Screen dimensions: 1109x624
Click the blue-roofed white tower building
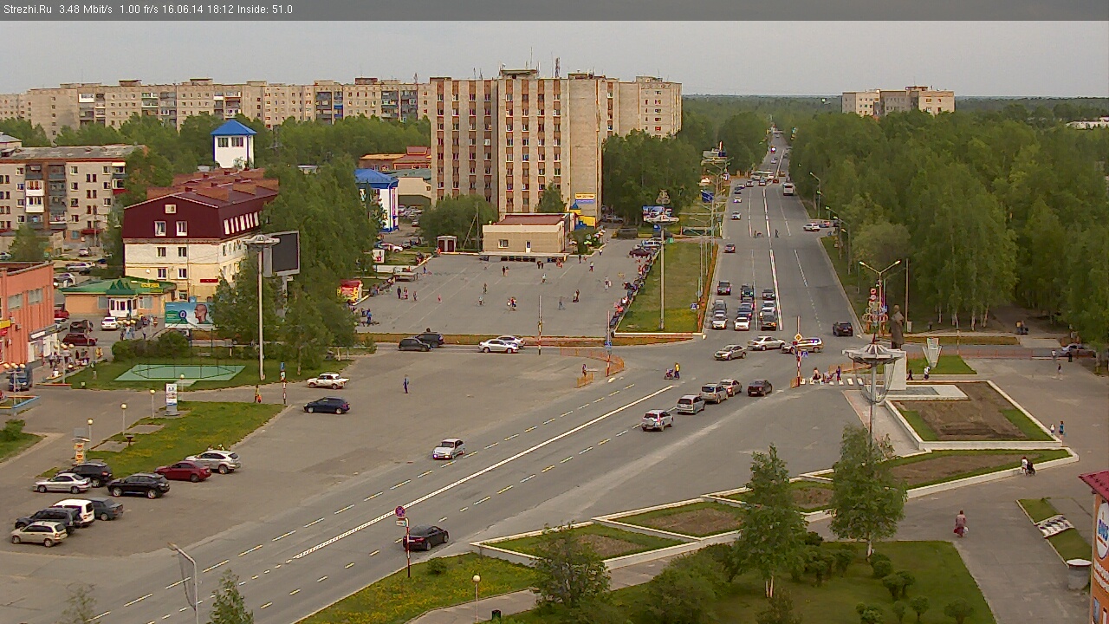click(x=233, y=144)
